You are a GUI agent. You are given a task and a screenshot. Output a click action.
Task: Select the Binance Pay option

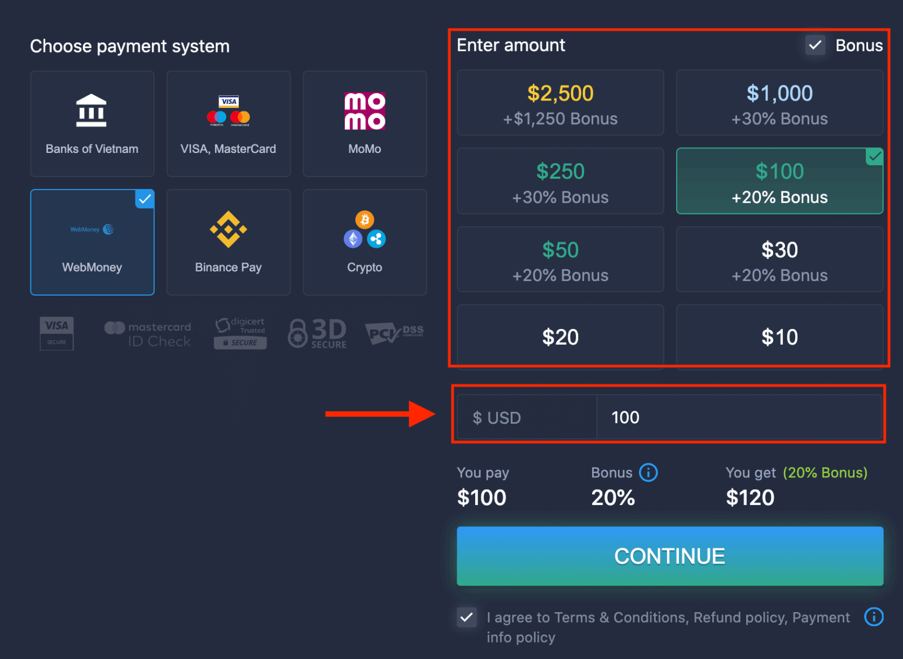click(x=228, y=241)
